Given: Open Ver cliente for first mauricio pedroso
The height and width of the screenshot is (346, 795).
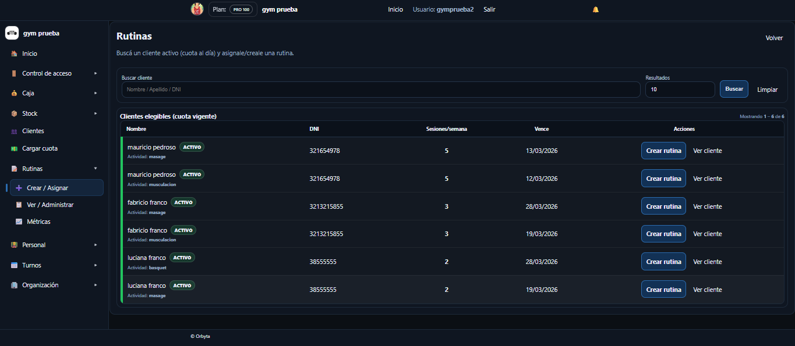Looking at the screenshot, I should (707, 151).
